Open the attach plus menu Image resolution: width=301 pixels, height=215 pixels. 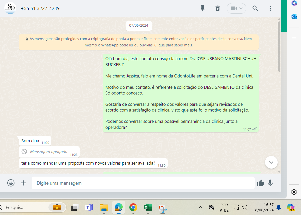tap(23, 183)
